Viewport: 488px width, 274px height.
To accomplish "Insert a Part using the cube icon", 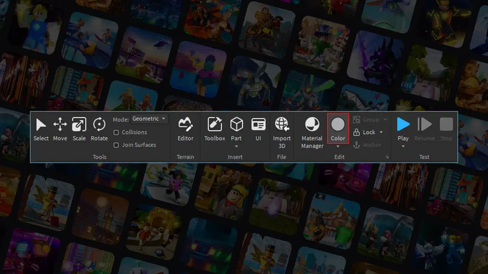I will pos(236,124).
